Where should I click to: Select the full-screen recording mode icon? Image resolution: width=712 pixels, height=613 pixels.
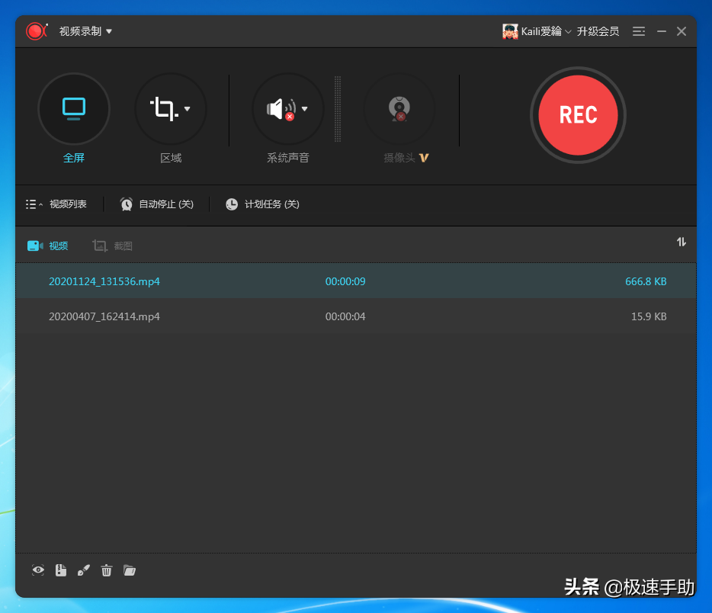(x=74, y=109)
